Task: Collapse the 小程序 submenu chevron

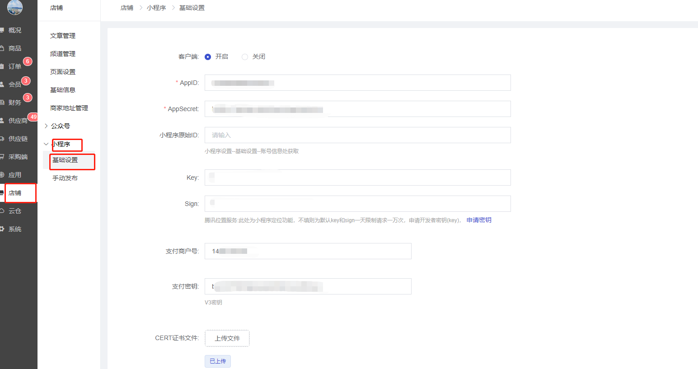Action: (46, 144)
